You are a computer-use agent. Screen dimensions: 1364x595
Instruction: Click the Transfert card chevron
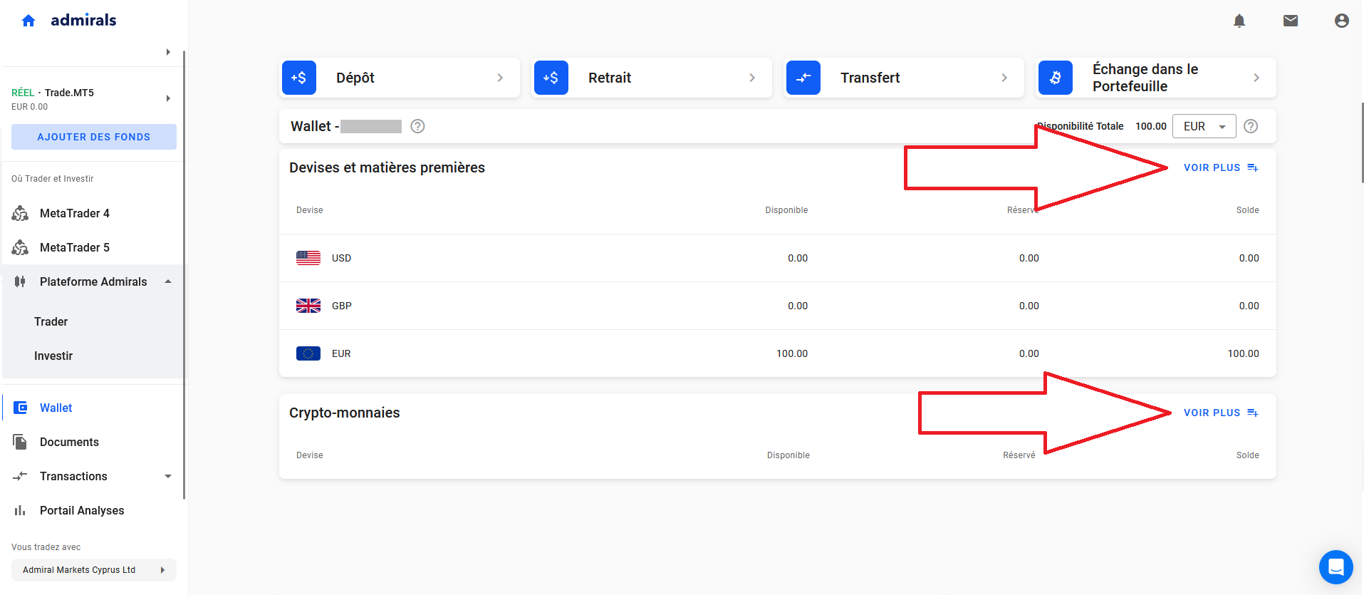tap(1004, 78)
